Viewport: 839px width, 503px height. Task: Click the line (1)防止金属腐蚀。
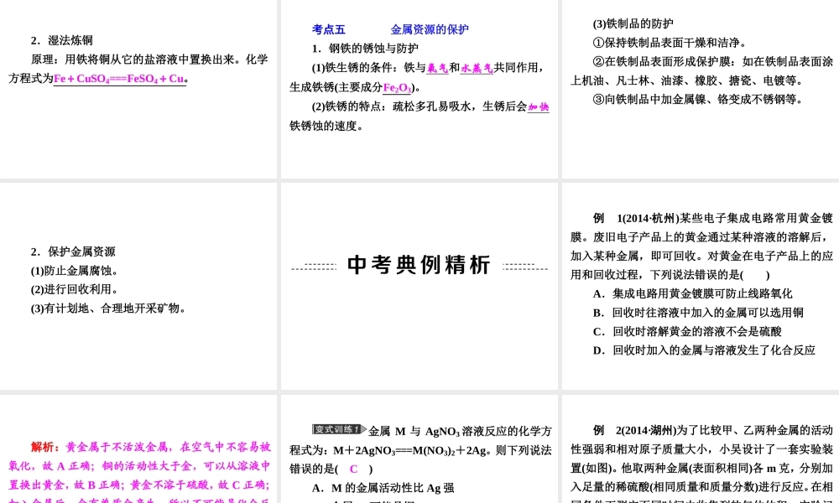coord(75,271)
